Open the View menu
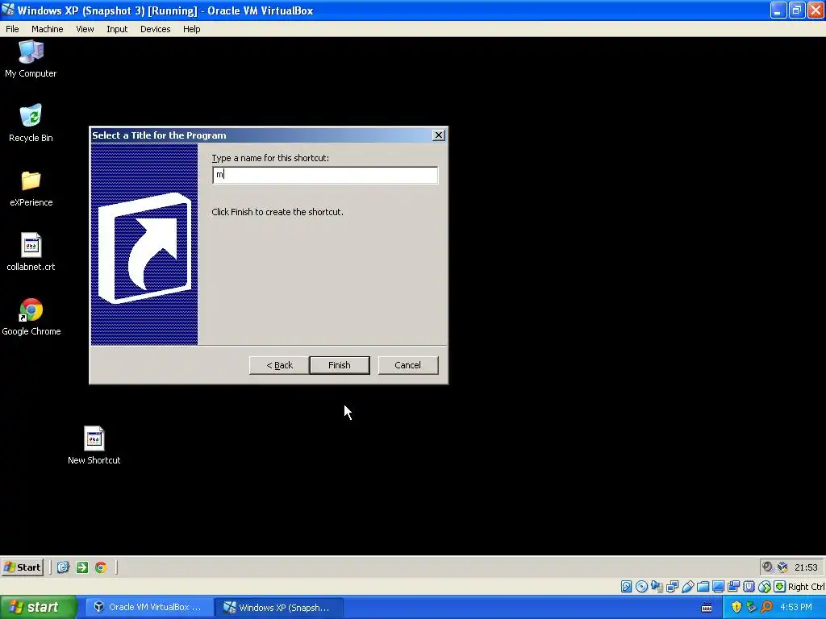 point(85,29)
